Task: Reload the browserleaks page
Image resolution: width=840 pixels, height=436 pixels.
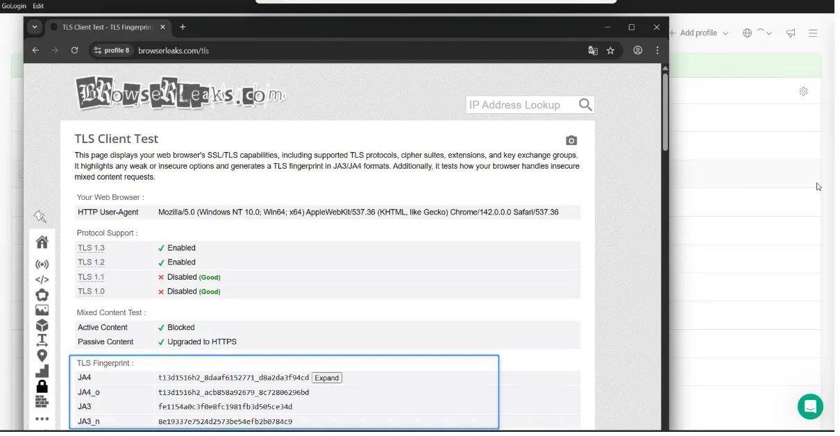Action: pyautogui.click(x=74, y=51)
